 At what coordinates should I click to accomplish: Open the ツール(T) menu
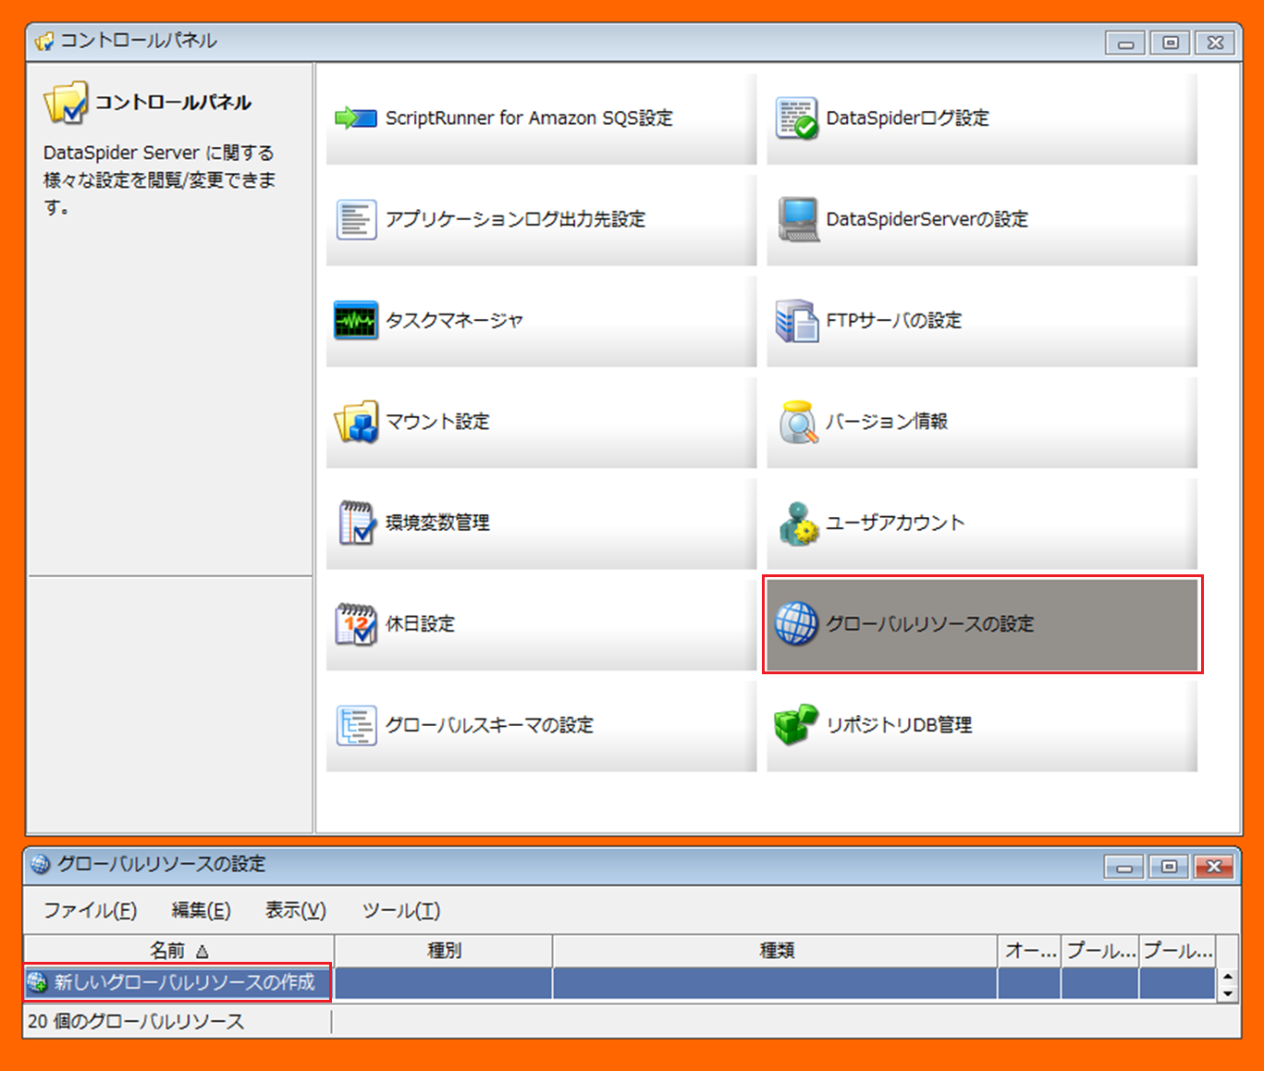[x=401, y=910]
